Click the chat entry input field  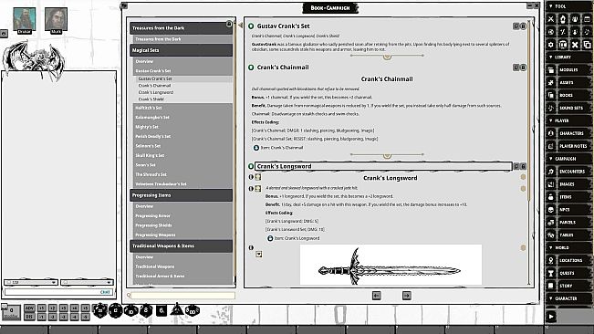point(58,292)
